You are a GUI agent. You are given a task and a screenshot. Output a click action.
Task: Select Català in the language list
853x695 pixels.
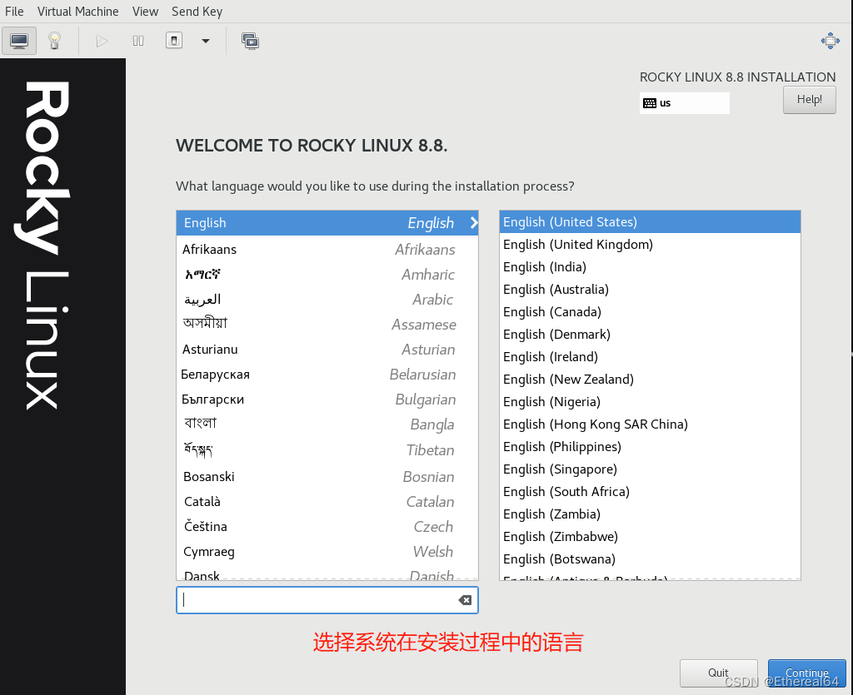tap(327, 502)
